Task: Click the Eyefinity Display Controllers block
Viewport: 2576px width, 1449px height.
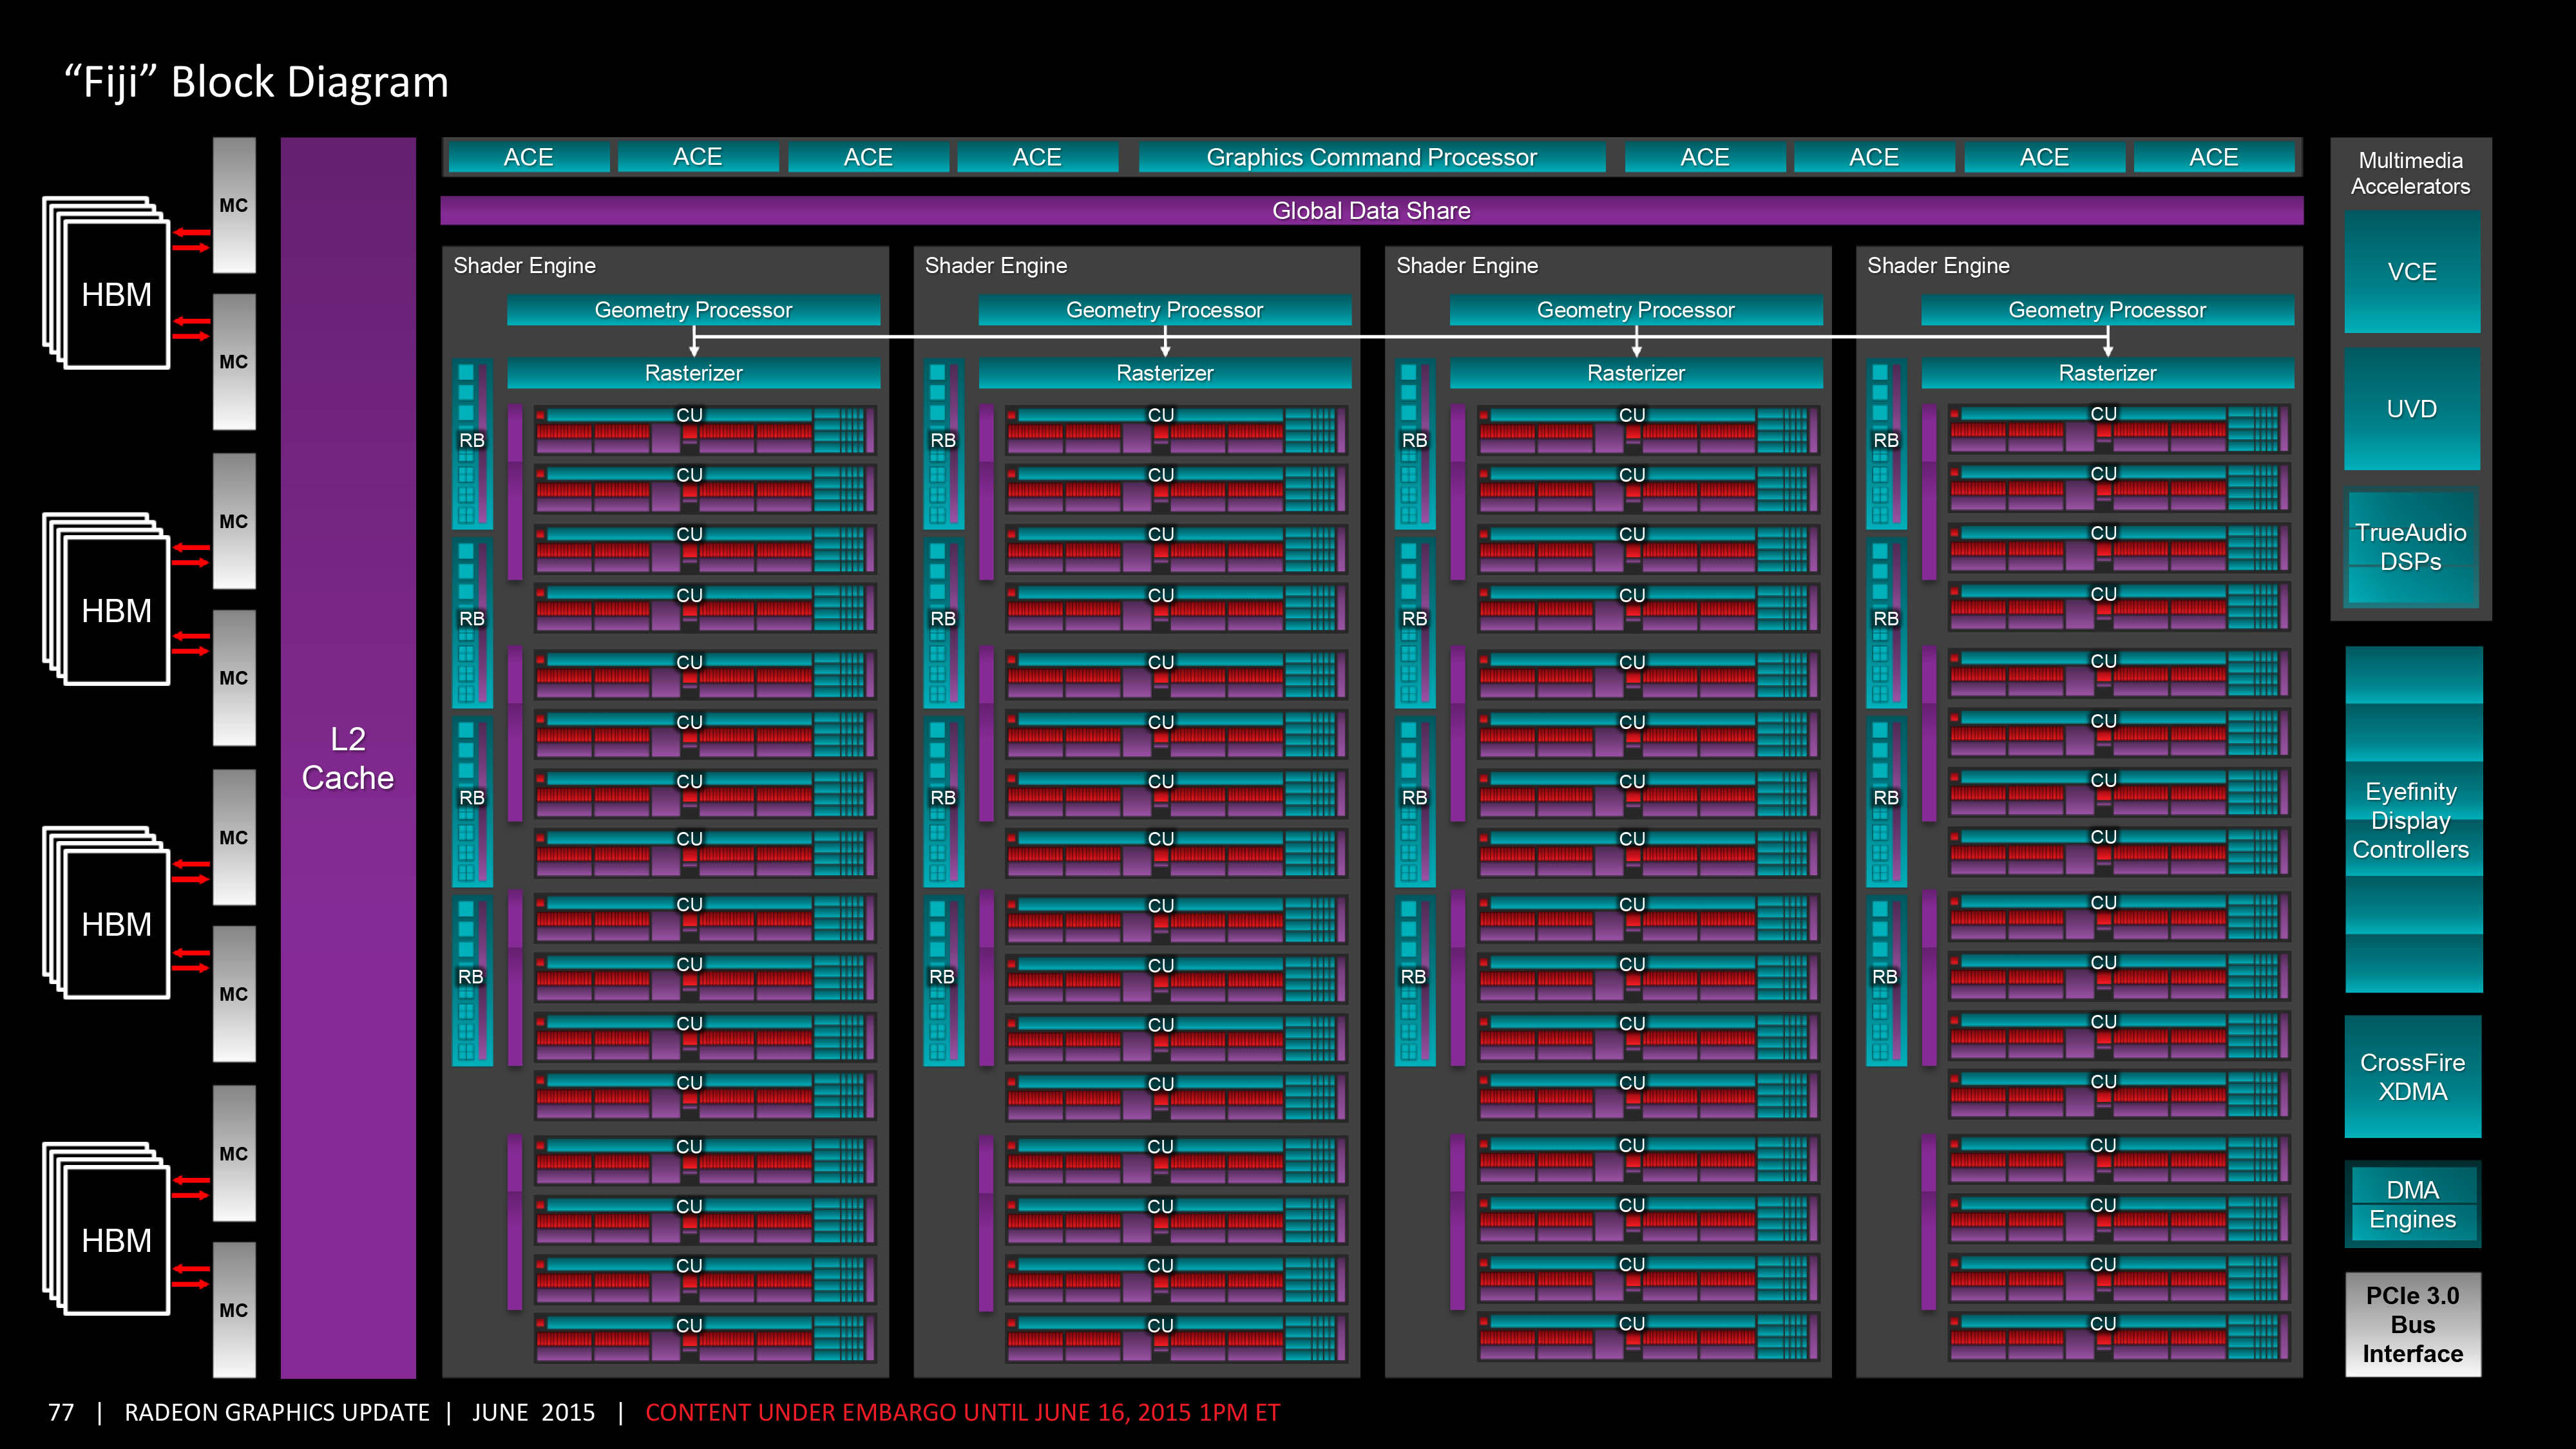Action: coord(2411,820)
